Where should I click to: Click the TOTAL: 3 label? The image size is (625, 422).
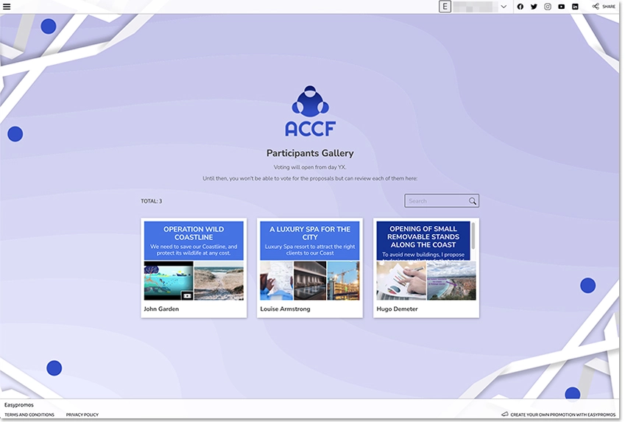[x=152, y=201]
